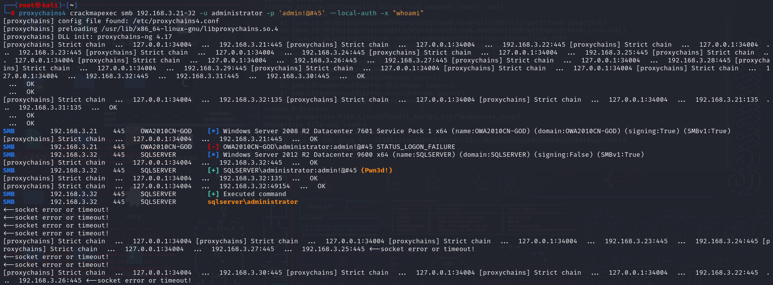The image size is (773, 285).
Task: Click the 'proxychains4' command word
Action: click(42, 13)
